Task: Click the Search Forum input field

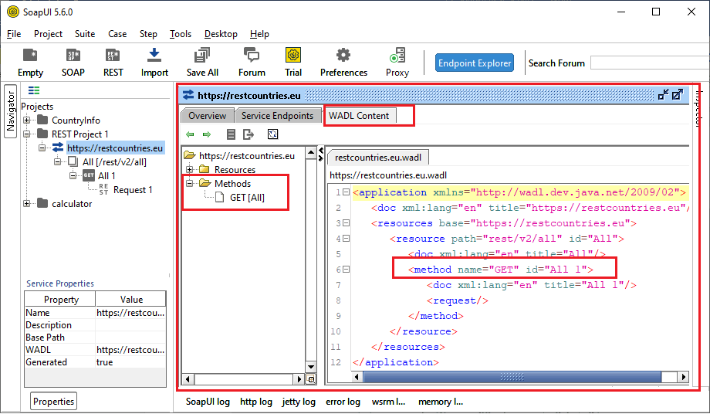Action: (x=650, y=63)
